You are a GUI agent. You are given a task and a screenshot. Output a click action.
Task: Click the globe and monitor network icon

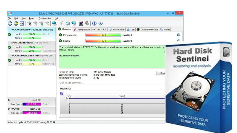click(73, 23)
